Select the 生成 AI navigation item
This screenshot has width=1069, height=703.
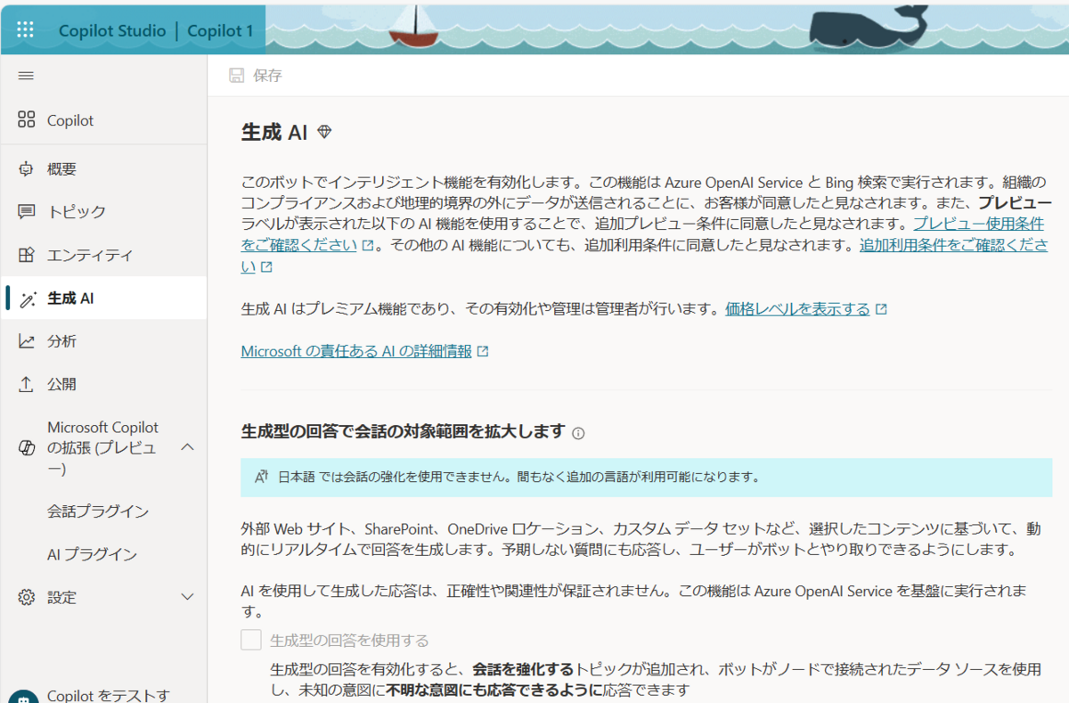[103, 298]
